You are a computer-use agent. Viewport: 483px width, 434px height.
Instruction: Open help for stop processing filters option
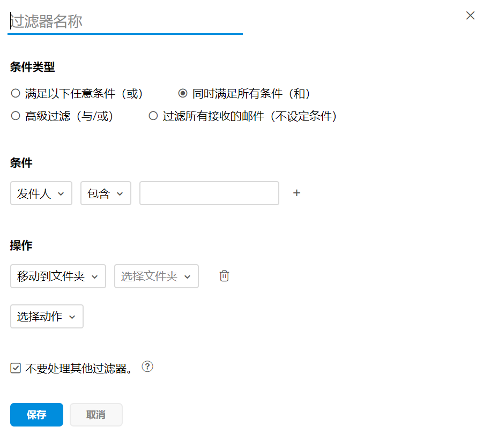[147, 366]
